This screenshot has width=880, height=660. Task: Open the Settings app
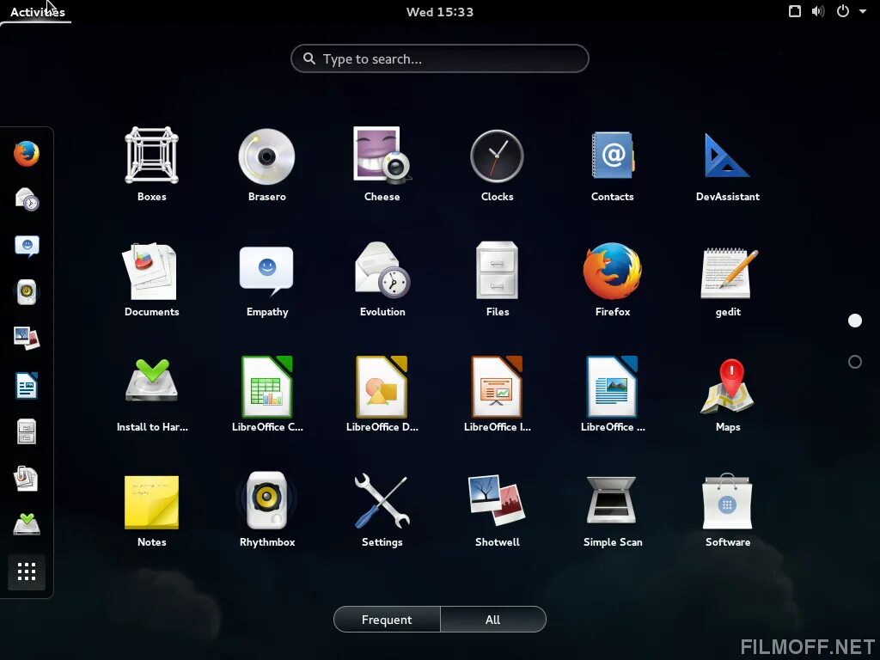382,510
